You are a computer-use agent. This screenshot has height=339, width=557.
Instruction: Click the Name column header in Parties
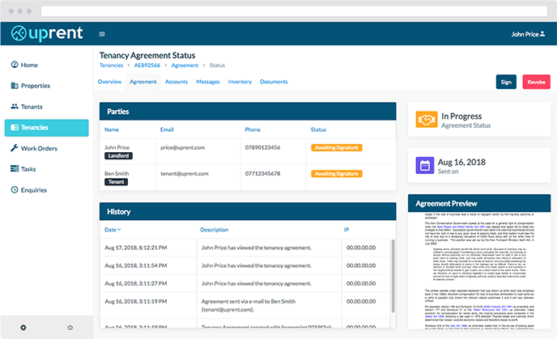click(112, 129)
